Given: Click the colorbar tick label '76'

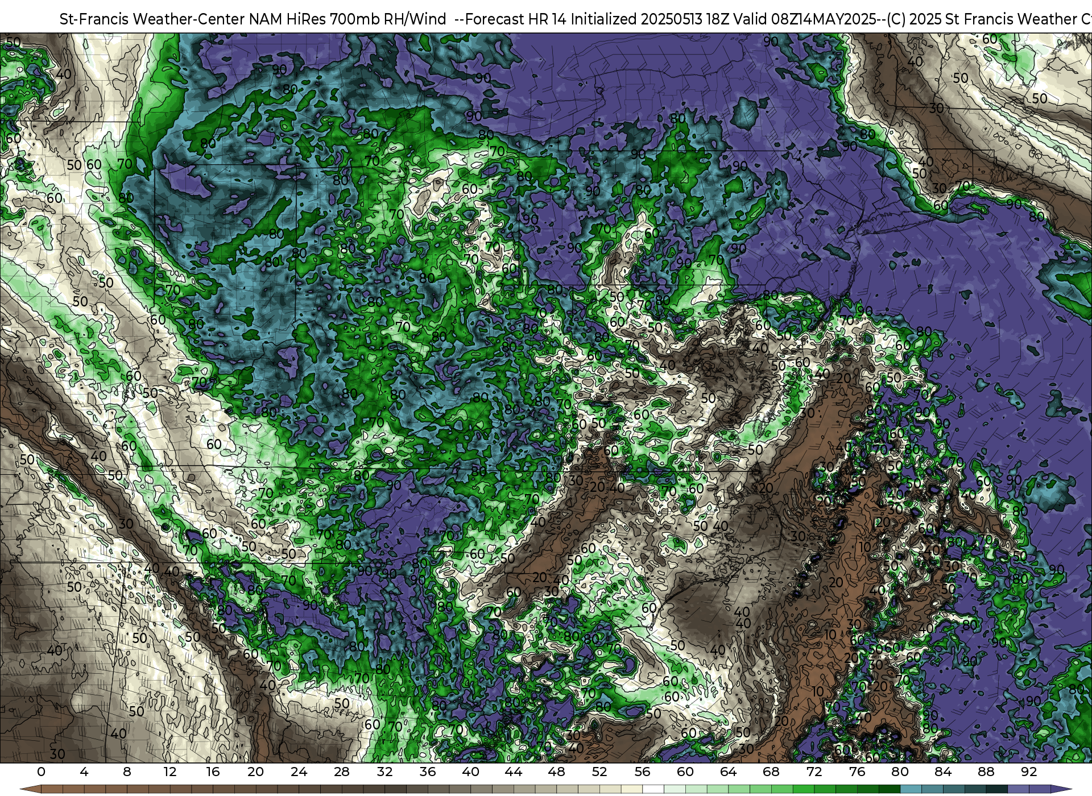Looking at the screenshot, I should (857, 772).
